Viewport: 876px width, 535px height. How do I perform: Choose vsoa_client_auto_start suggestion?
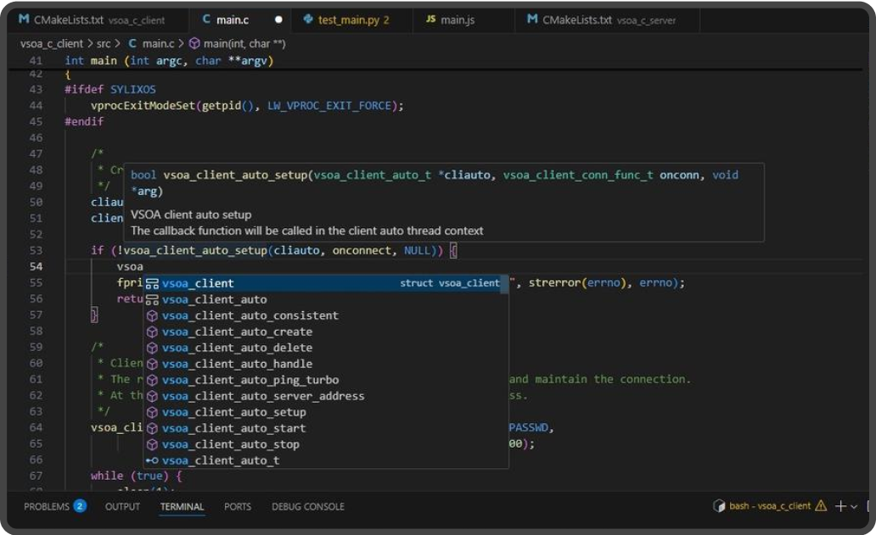pyautogui.click(x=326, y=428)
